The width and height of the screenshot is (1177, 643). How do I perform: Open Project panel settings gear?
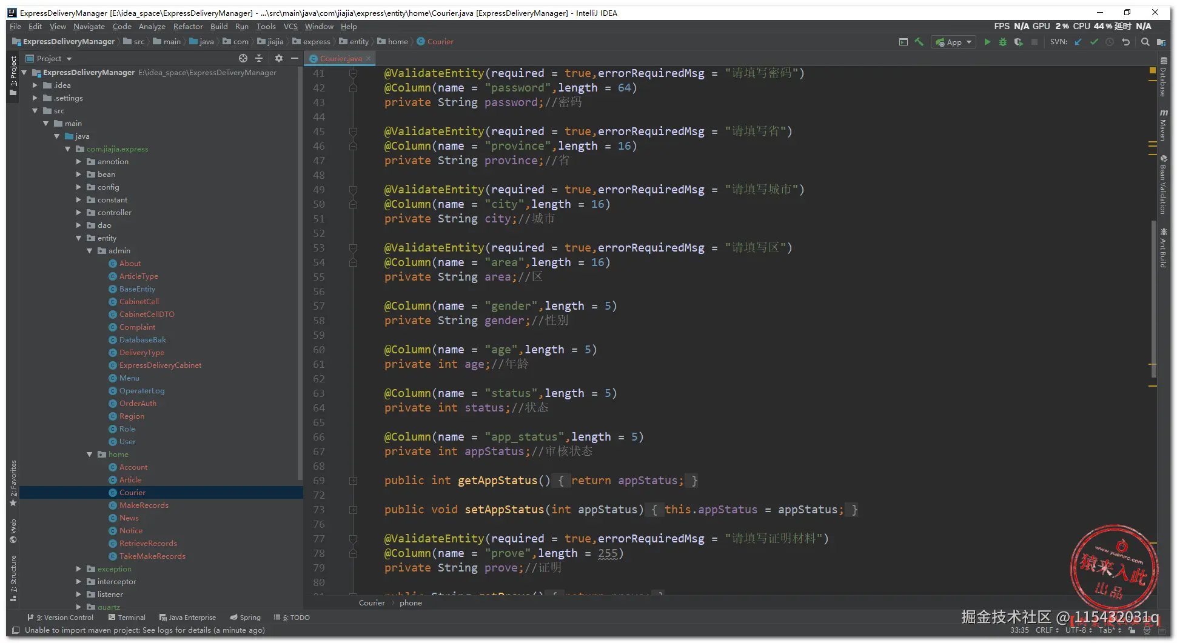278,58
